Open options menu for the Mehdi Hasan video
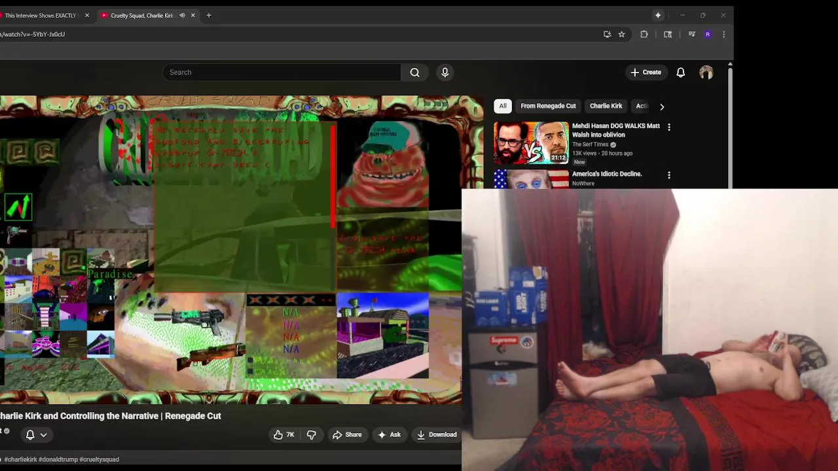 click(x=668, y=127)
